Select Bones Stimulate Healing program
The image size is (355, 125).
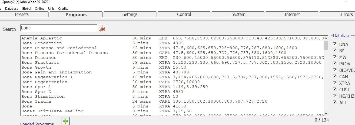172,111
